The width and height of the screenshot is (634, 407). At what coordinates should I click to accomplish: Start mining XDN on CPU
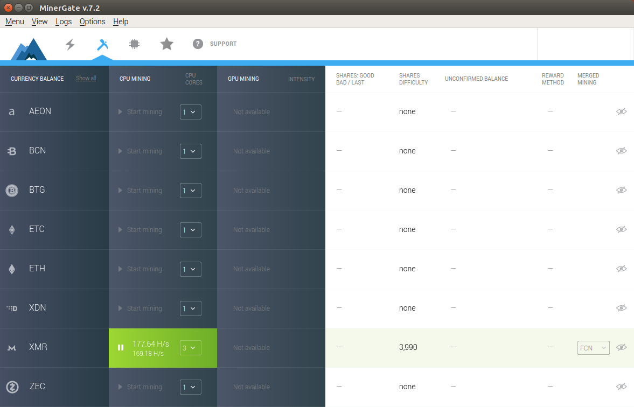click(140, 308)
